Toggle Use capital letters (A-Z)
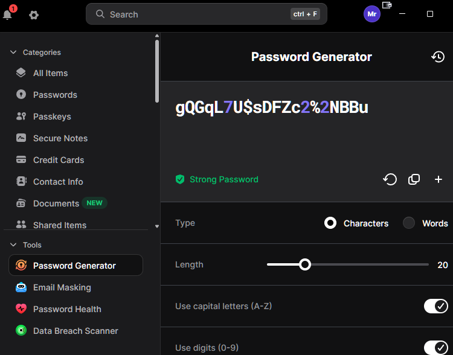This screenshot has height=355, width=453. point(436,306)
